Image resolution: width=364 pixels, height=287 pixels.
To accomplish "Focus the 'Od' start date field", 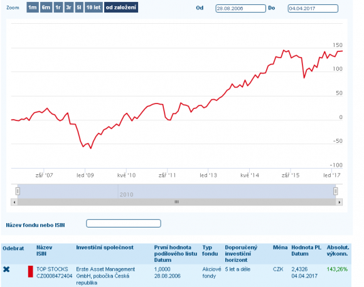I will click(240, 8).
